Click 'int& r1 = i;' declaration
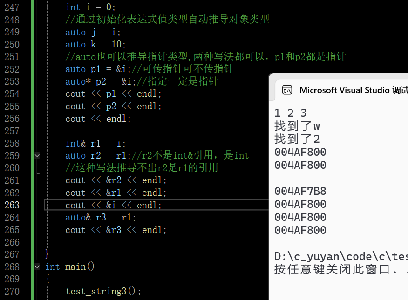 pos(95,143)
